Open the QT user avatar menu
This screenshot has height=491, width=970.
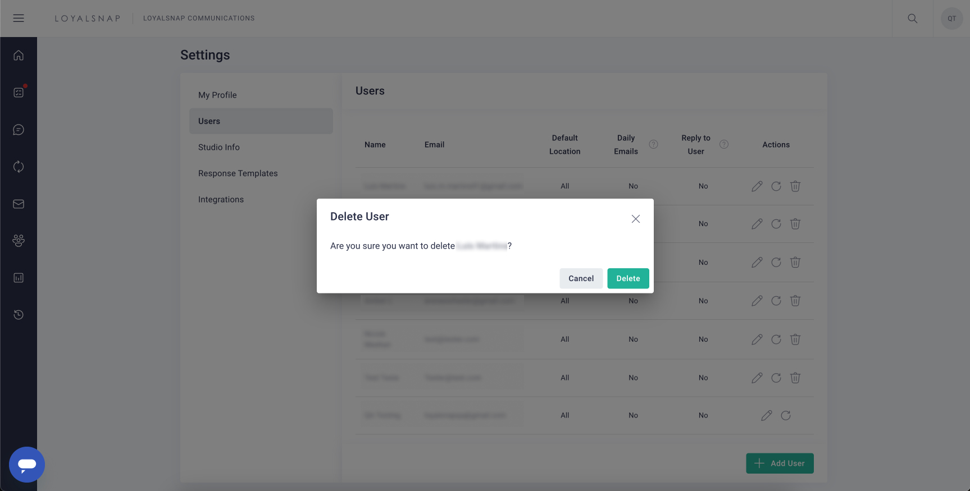click(951, 19)
